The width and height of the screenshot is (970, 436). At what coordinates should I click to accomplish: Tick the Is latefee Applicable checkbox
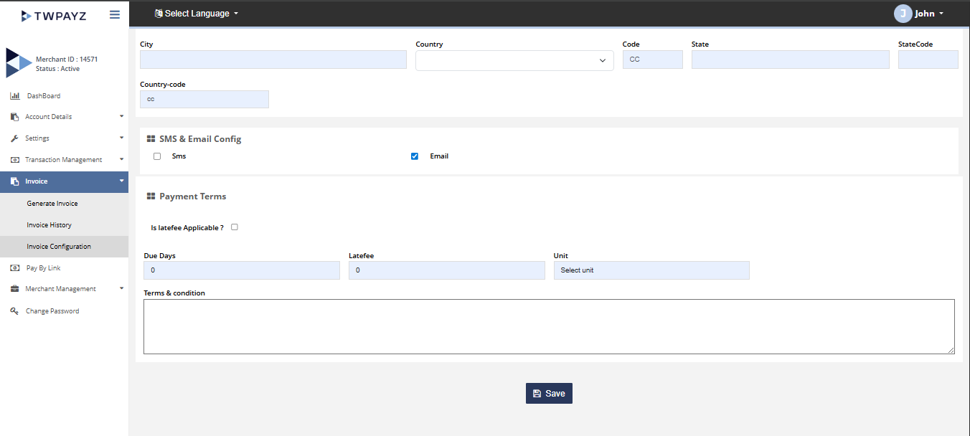tap(235, 227)
